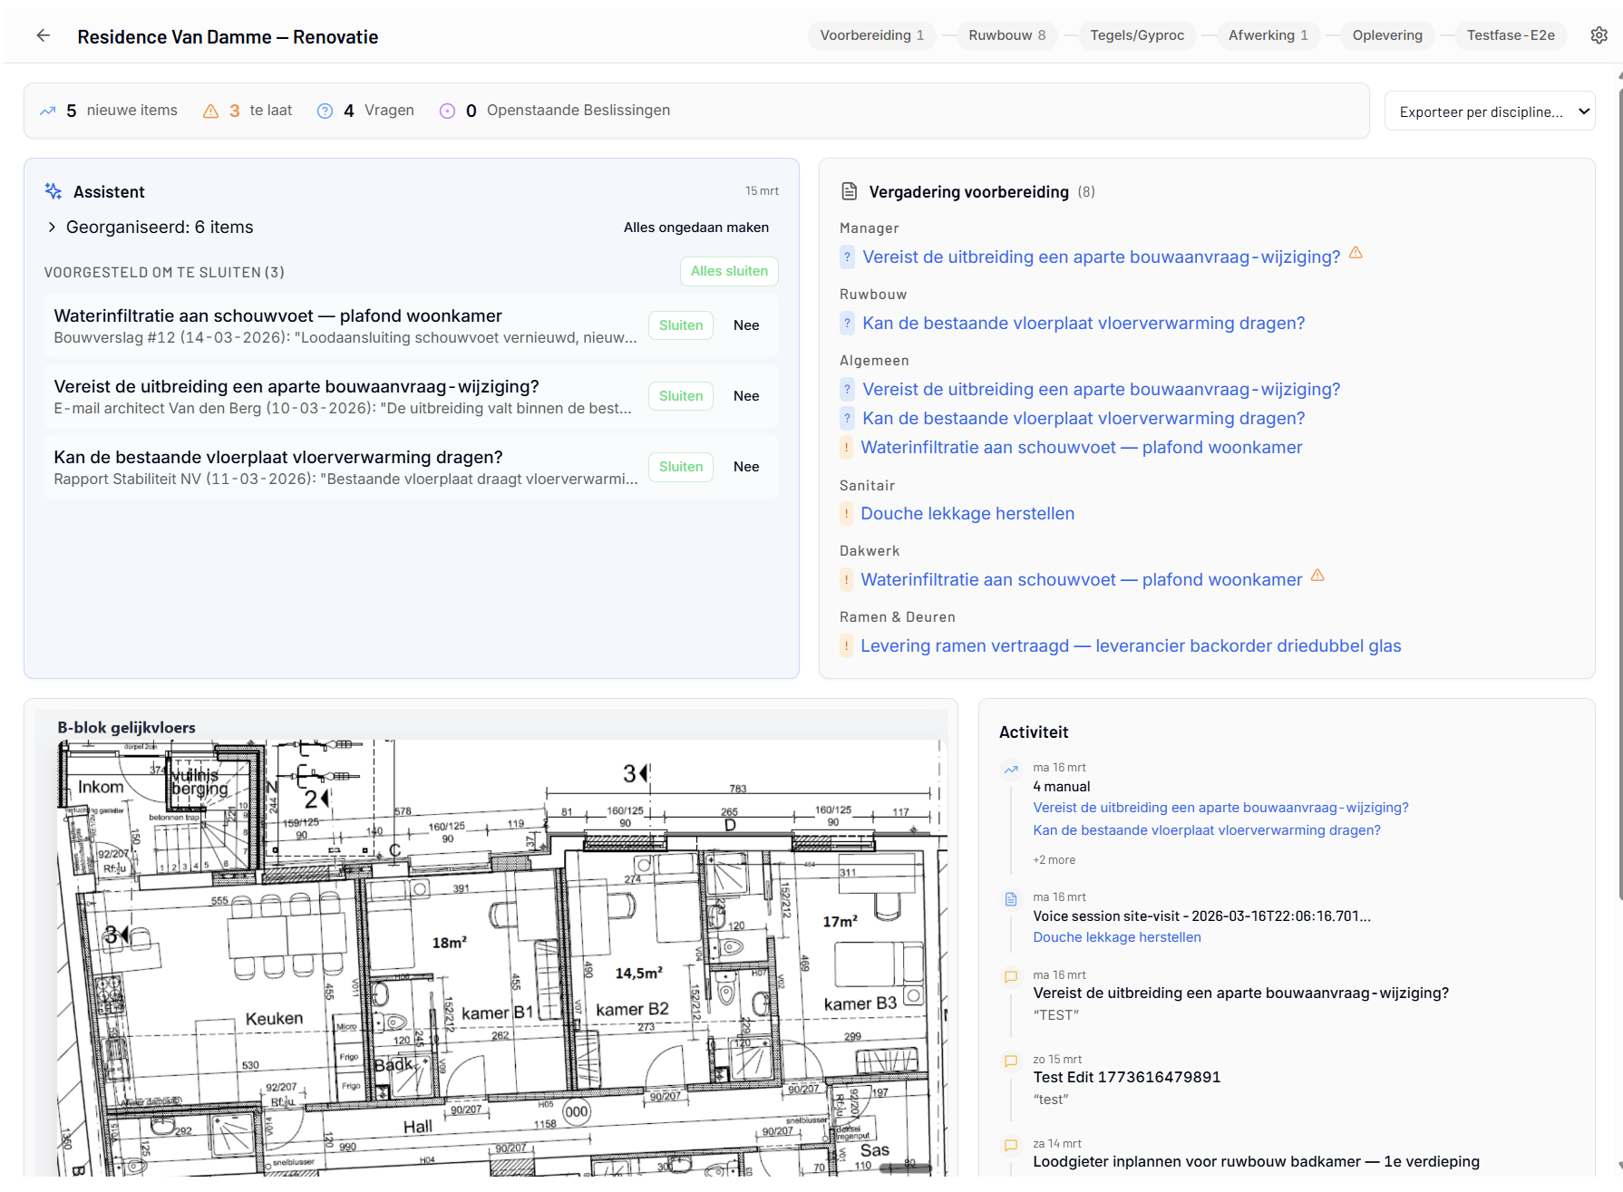Click the question mark icon beside '4 Vragen'
Viewport: 1623px width, 1192px height.
tap(325, 110)
